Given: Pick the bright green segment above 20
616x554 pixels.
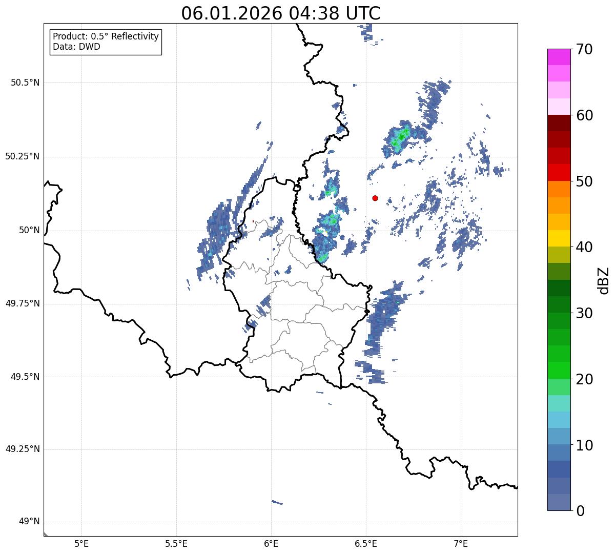Looking at the screenshot, I should click(559, 370).
